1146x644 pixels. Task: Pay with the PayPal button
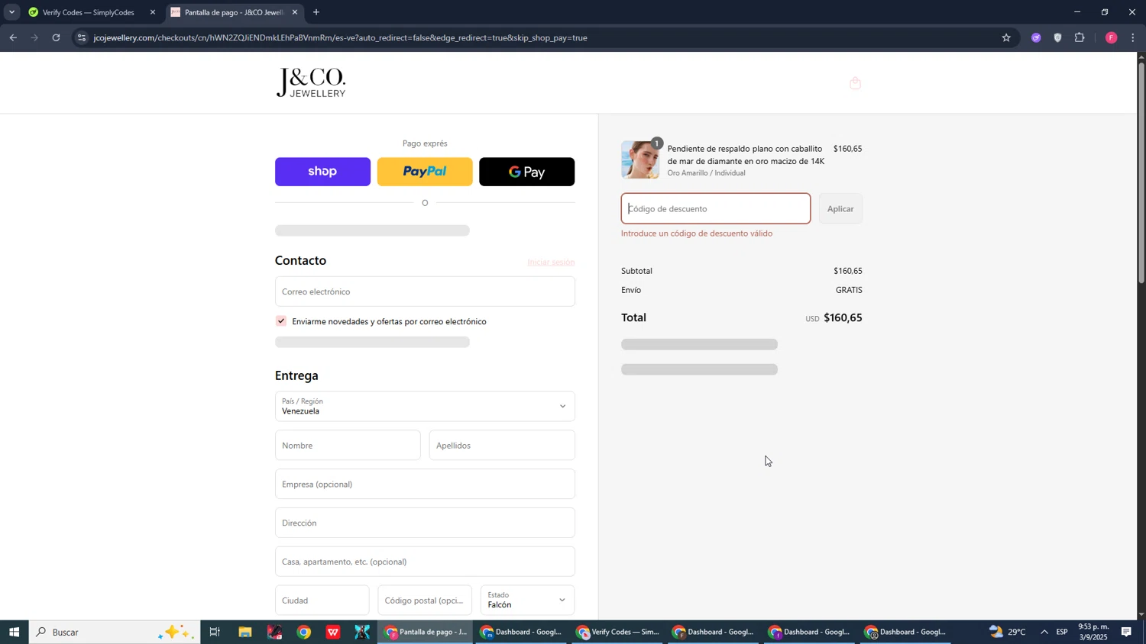[x=425, y=172]
